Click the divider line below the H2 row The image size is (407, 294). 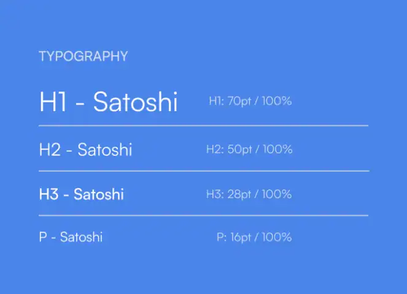pyautogui.click(x=203, y=171)
